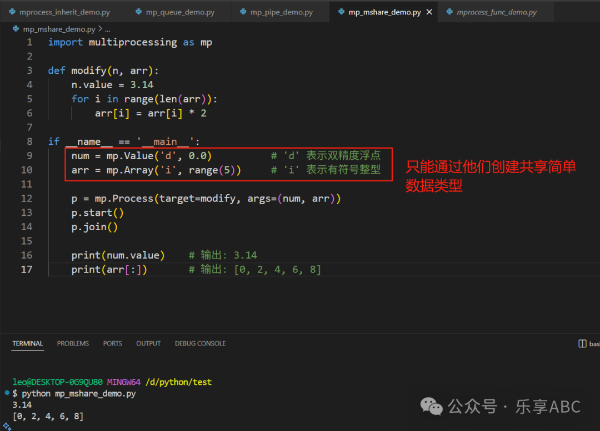Click line number 17 in gutter
The image size is (600, 431).
[x=27, y=270]
